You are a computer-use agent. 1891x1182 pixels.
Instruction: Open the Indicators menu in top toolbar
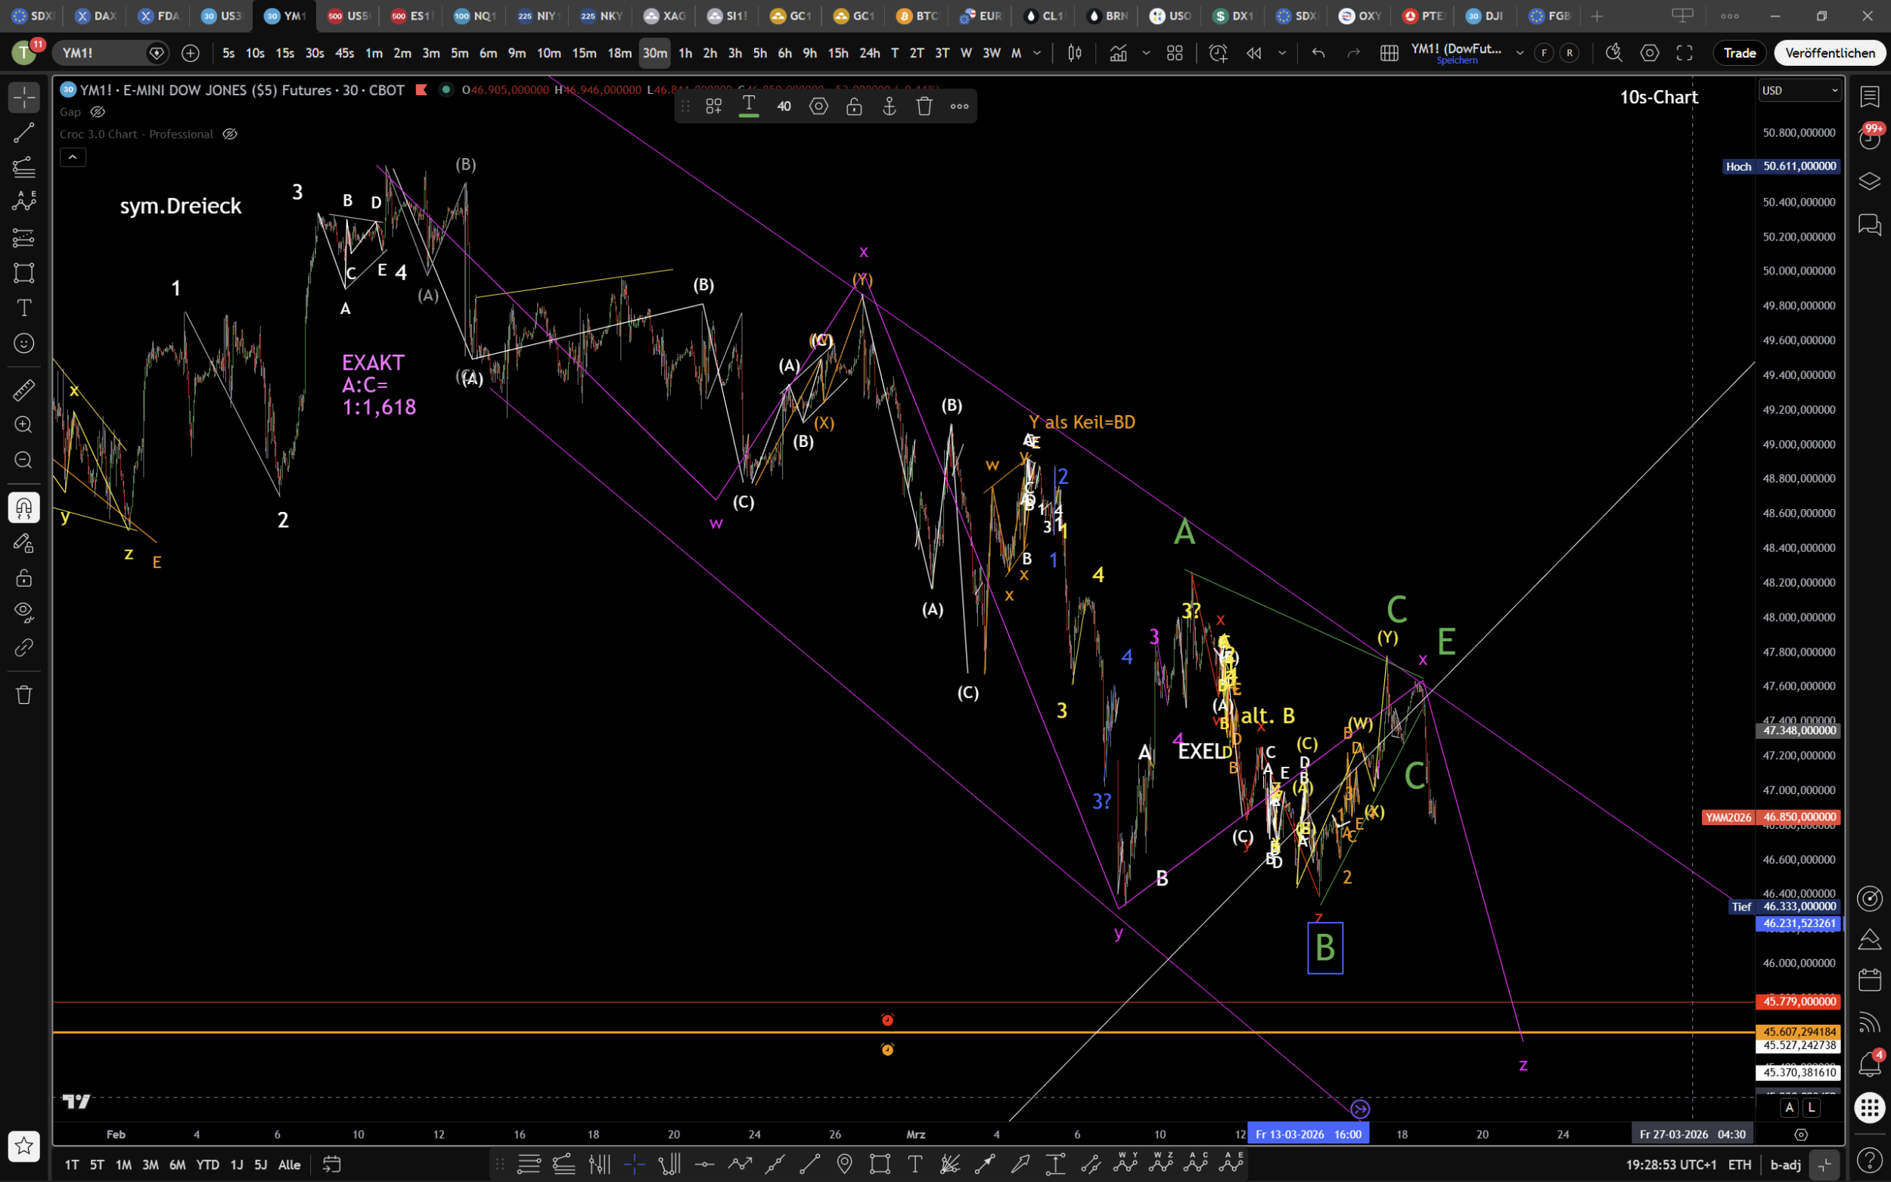tap(1118, 53)
